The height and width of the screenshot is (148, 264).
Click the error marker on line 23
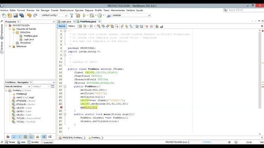click(61, 107)
